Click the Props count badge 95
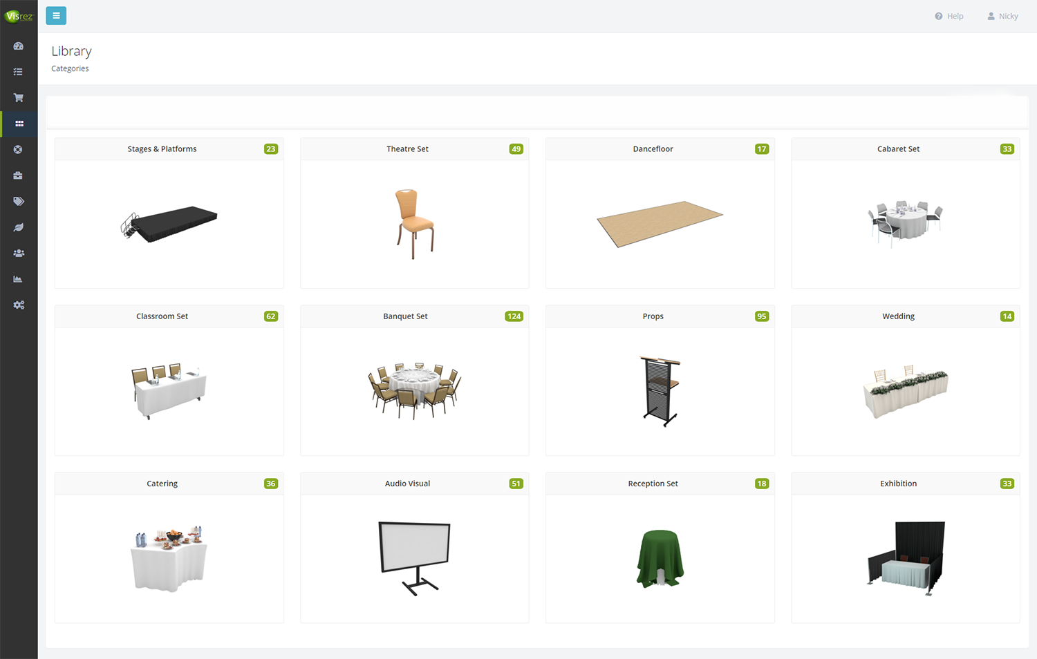 761,316
